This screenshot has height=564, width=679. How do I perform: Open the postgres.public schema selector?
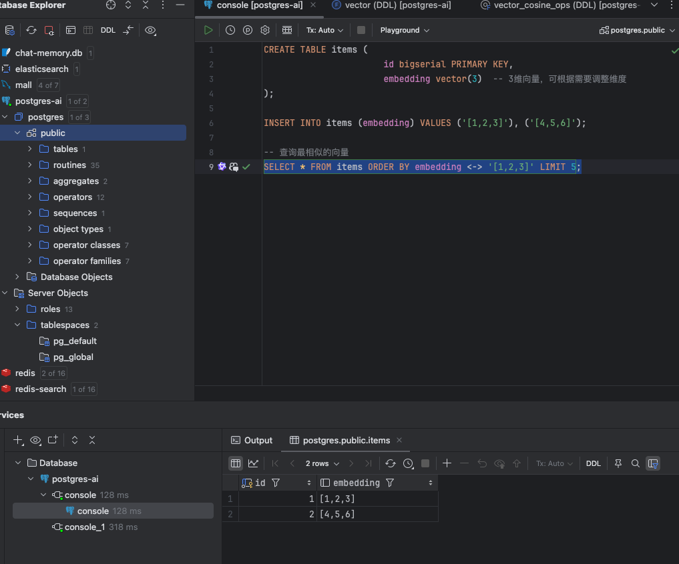pos(637,30)
